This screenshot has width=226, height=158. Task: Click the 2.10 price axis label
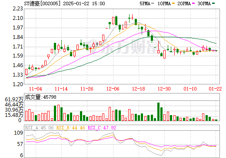pos(18,18)
